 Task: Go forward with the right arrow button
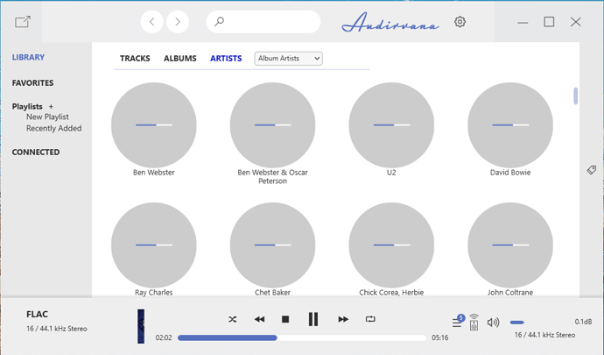[x=178, y=22]
